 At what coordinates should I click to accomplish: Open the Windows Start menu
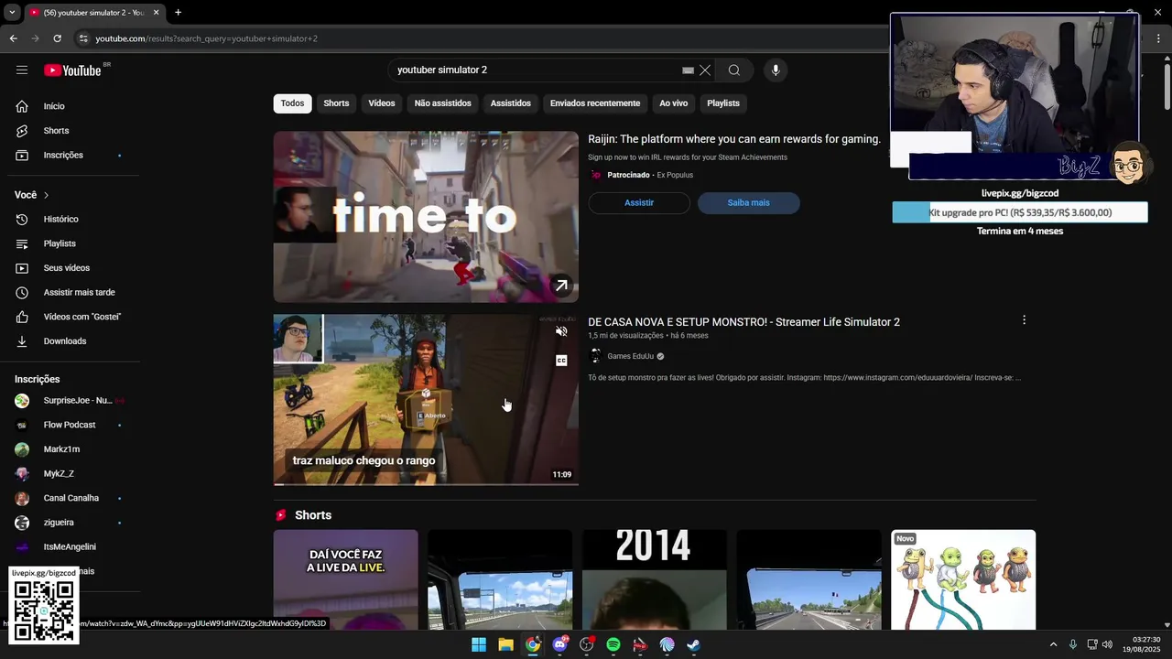pos(479,644)
